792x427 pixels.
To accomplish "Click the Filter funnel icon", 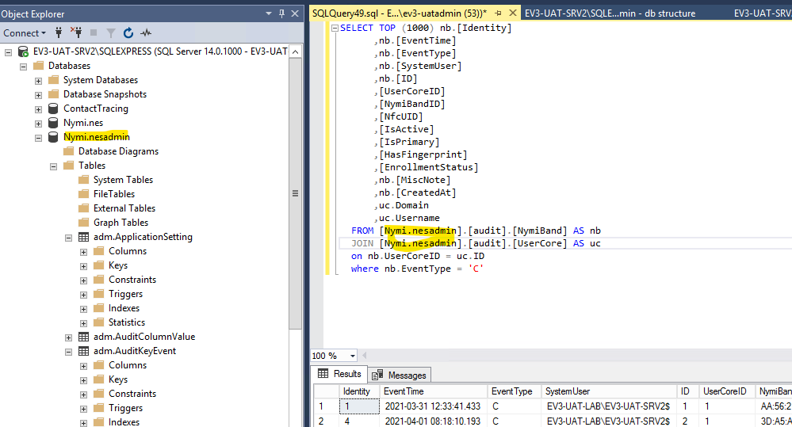I will tap(111, 33).
